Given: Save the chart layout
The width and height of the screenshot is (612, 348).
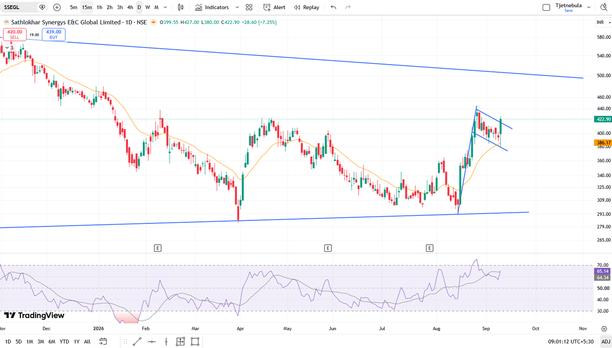Looking at the screenshot, I should (x=568, y=10).
